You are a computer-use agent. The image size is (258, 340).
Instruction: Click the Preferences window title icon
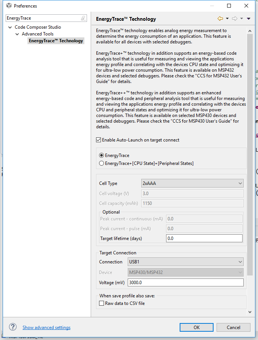(9, 6)
